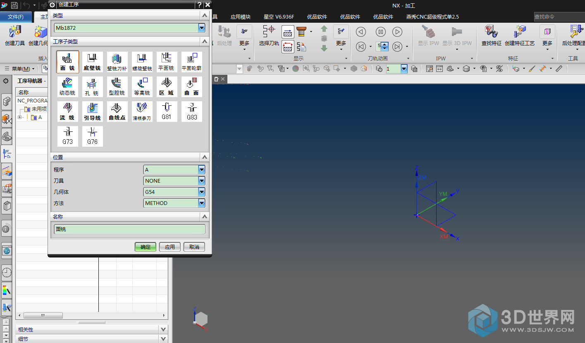Image resolution: width=585 pixels, height=343 pixels.
Task: Switch to the 应用模块 ribbon tab
Action: (x=241, y=17)
